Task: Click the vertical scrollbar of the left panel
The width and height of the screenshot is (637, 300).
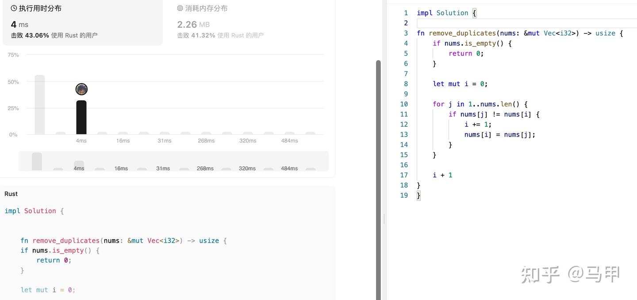Action: click(x=378, y=180)
